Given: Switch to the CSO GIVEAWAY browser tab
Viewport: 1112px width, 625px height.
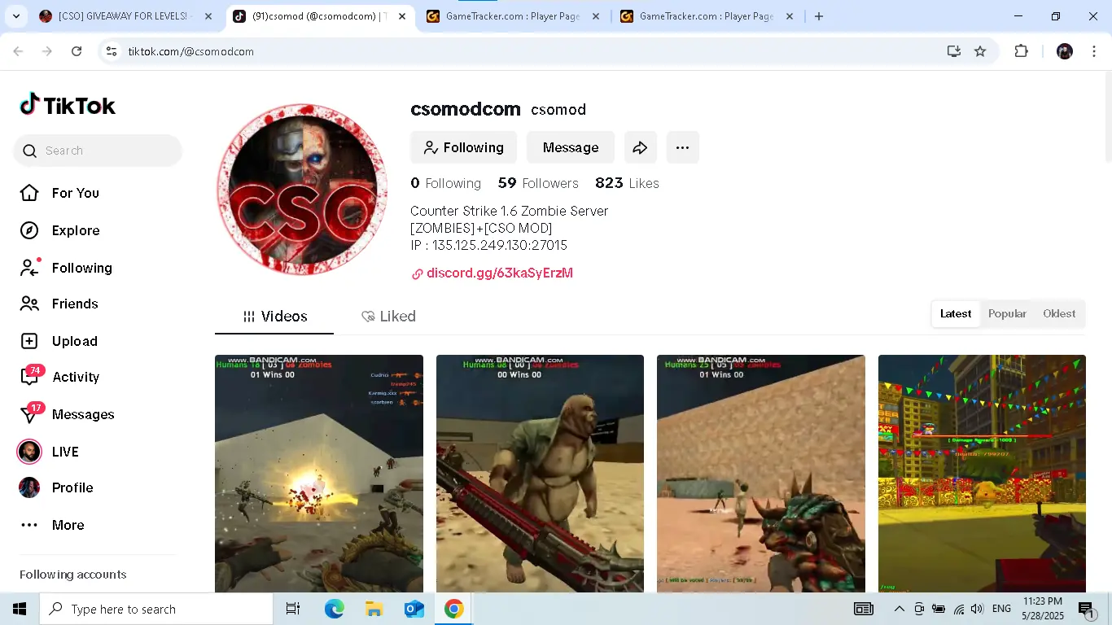Looking at the screenshot, I should tap(125, 16).
